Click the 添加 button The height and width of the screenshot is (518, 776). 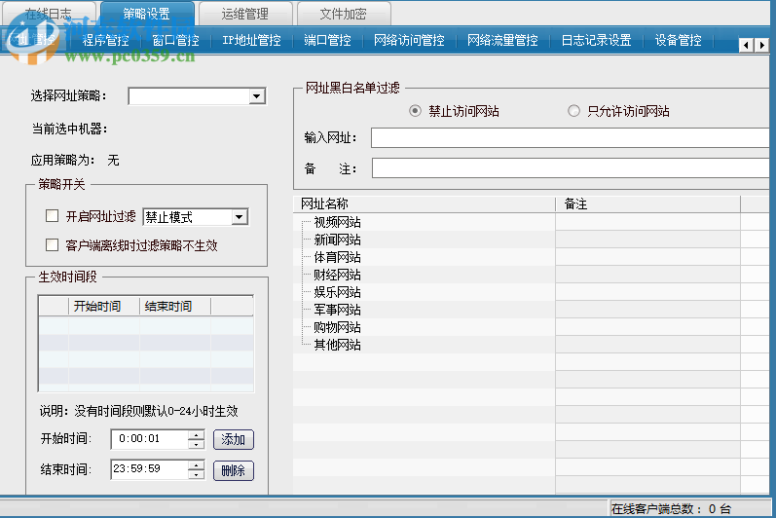(234, 439)
